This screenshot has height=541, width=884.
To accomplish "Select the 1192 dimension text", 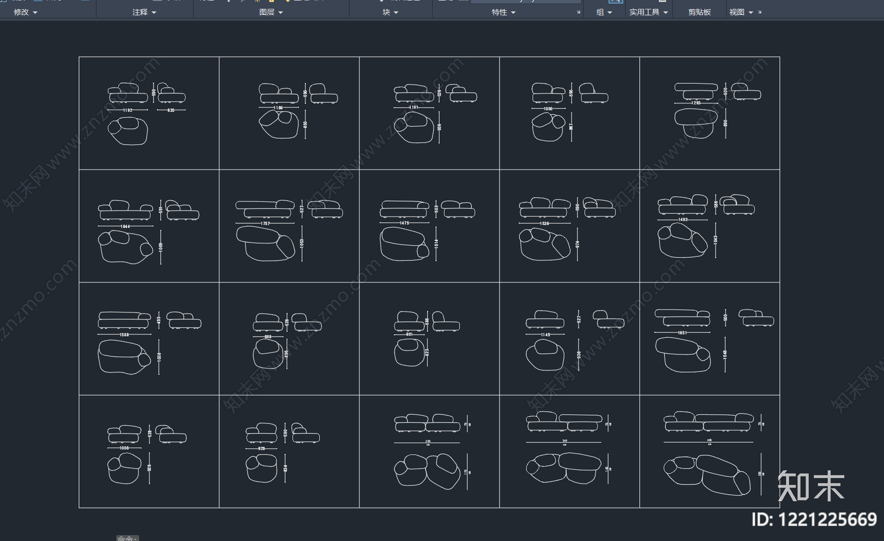I will click(128, 110).
